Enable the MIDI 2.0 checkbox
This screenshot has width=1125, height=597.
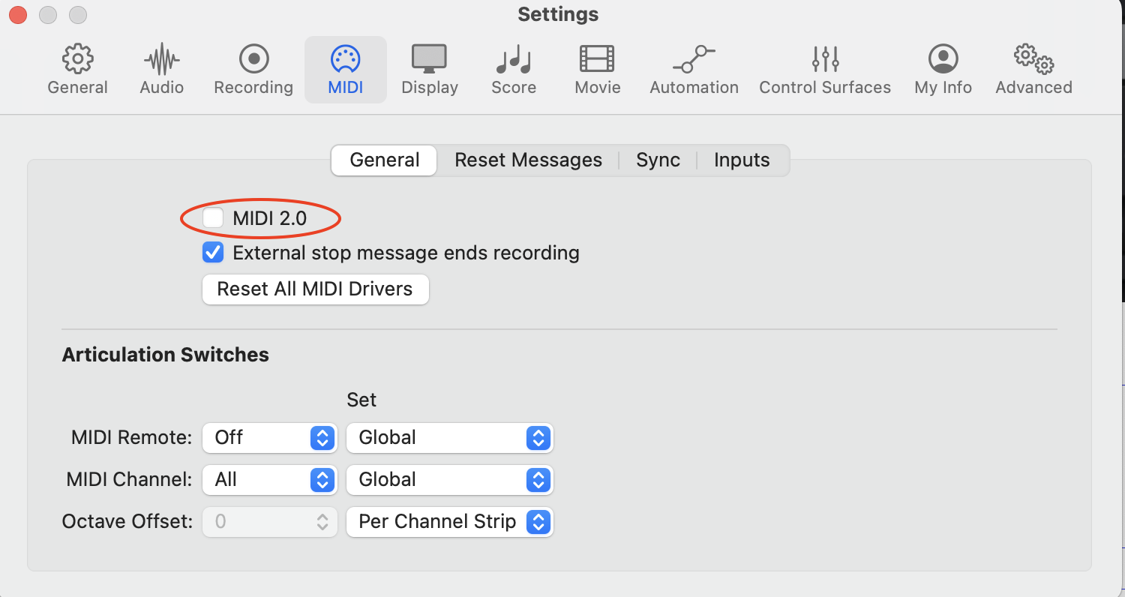pos(212,217)
